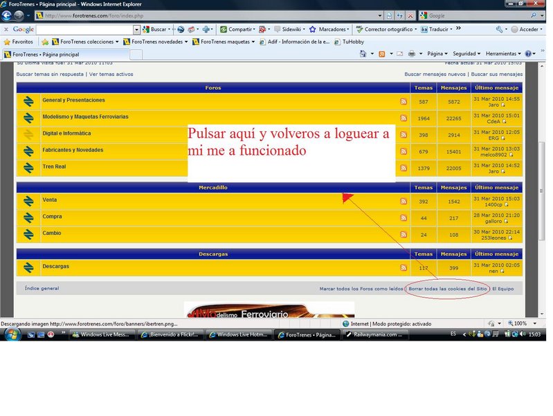Image resolution: width=553 pixels, height=416 pixels.
Task: Open the RSS feed for Descargas forum
Action: (404, 267)
